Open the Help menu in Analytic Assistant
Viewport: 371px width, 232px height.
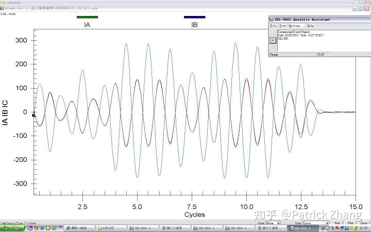pyautogui.click(x=310, y=25)
